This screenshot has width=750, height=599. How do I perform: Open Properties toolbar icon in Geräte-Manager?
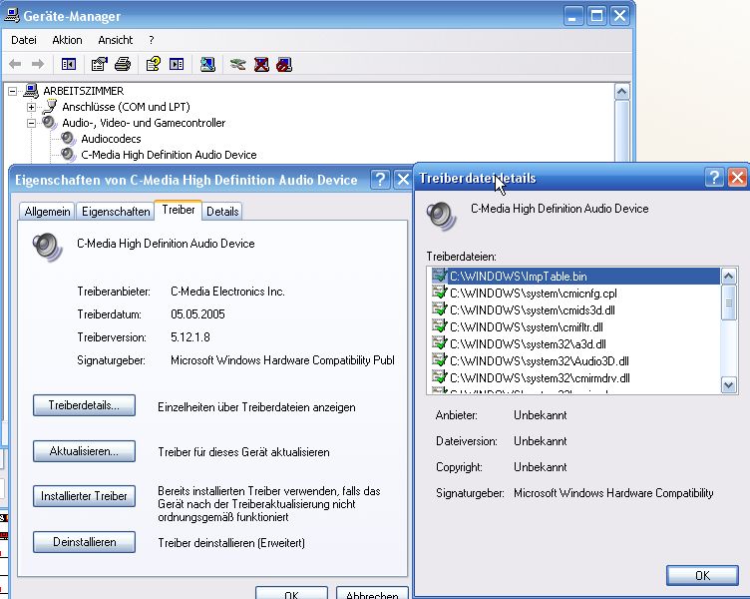(100, 64)
